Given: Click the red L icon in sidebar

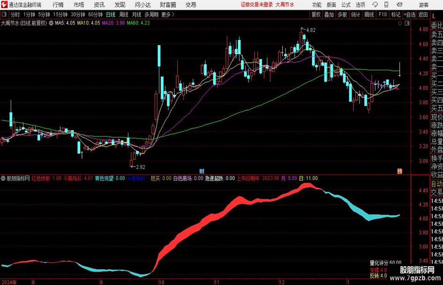Looking at the screenshot, I should [434, 16].
